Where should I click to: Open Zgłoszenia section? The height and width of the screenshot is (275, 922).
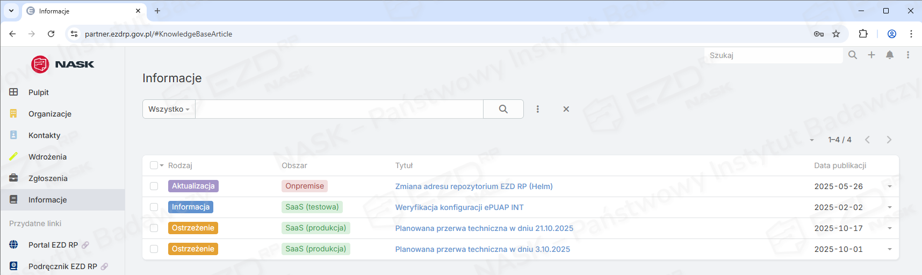(x=48, y=178)
